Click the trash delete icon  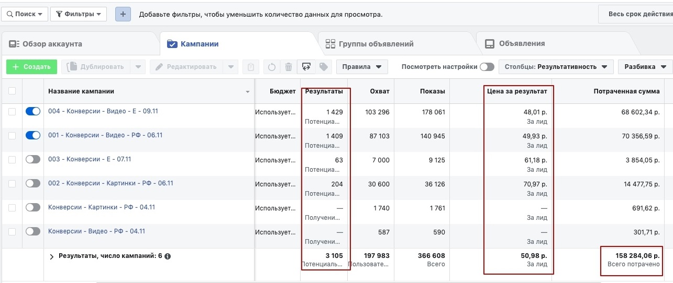point(289,67)
